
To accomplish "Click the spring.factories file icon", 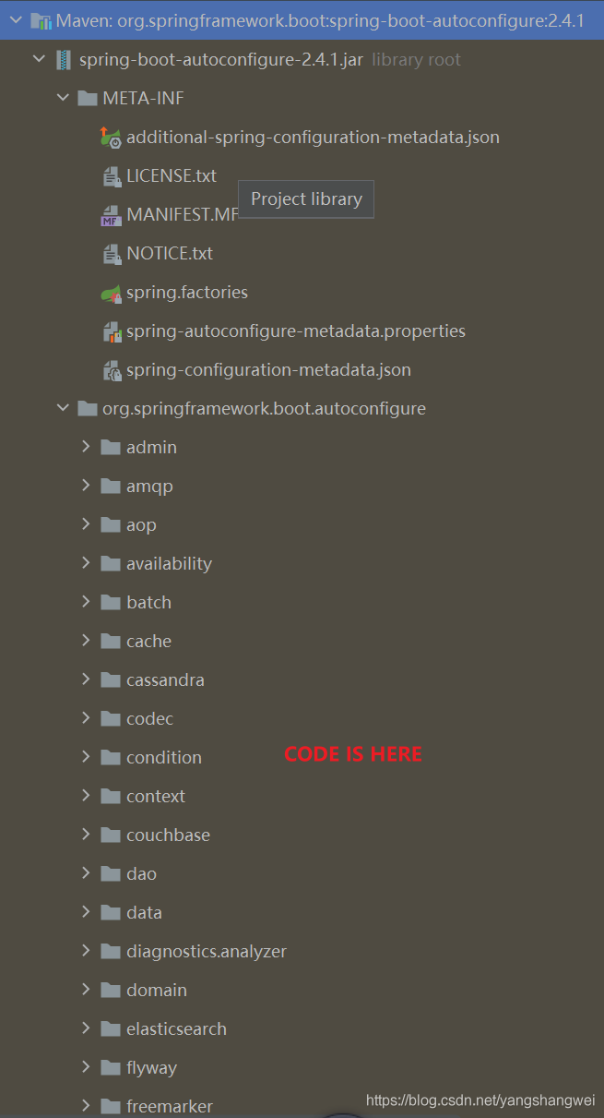I will coord(111,293).
